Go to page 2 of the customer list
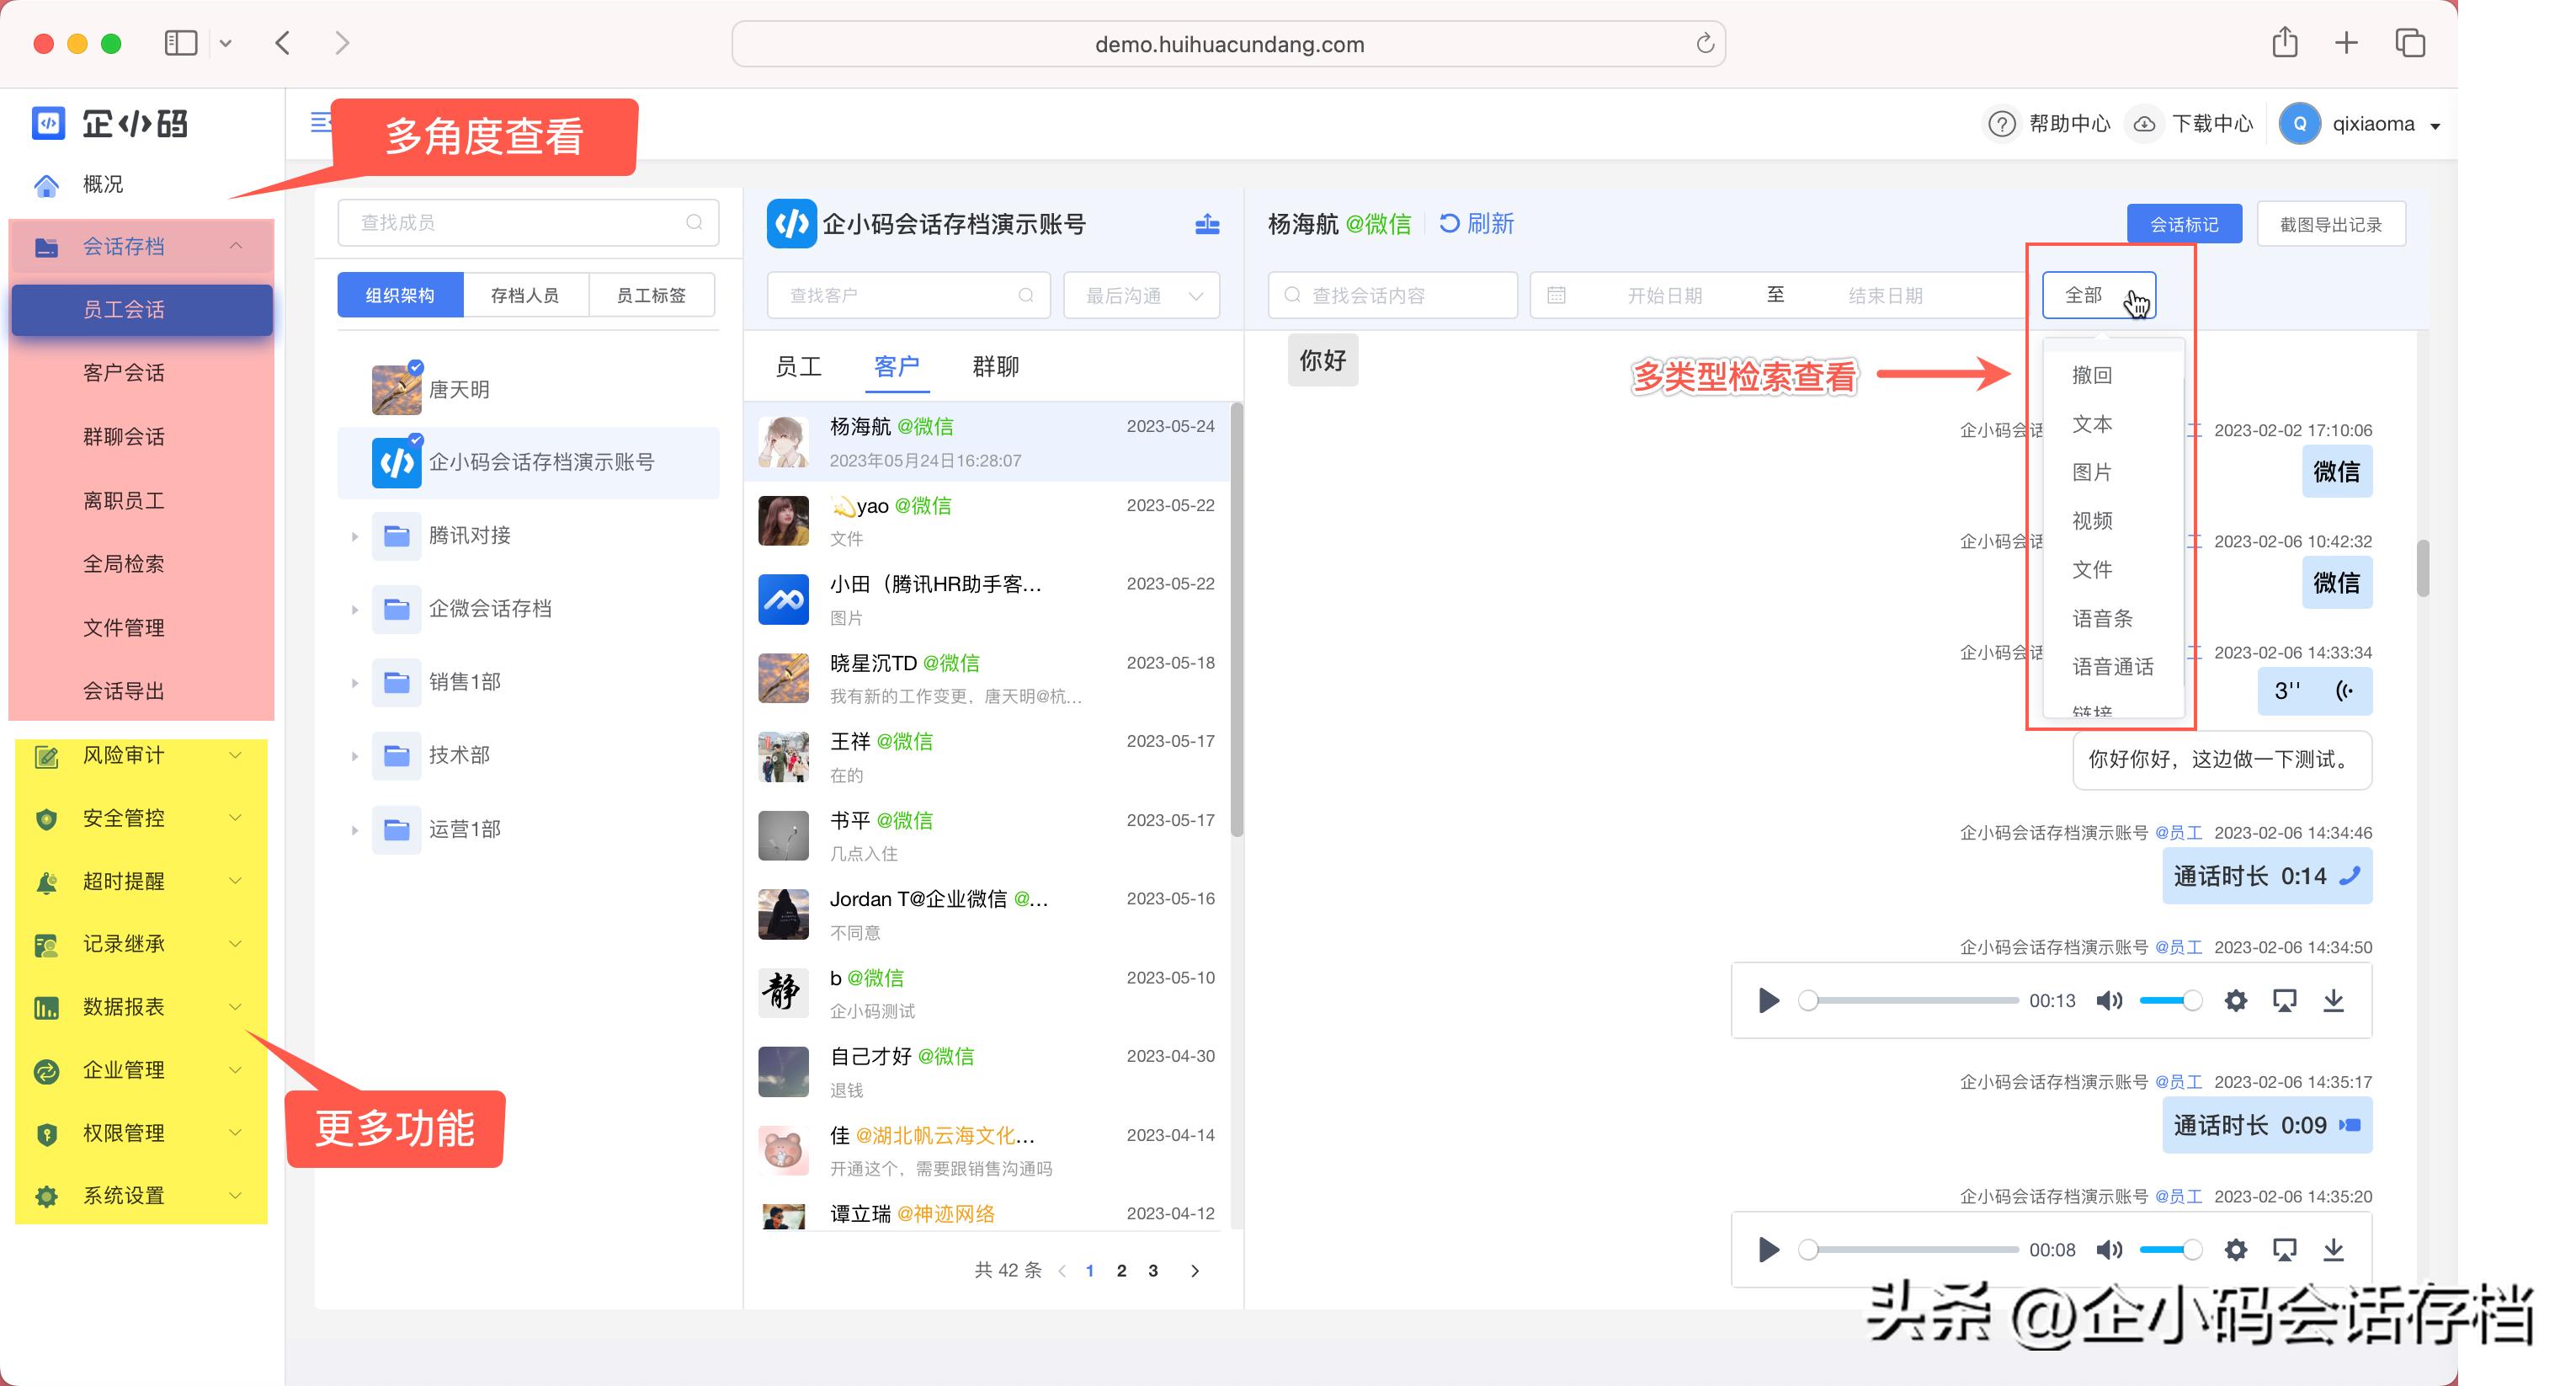2576x1386 pixels. (x=1122, y=1270)
